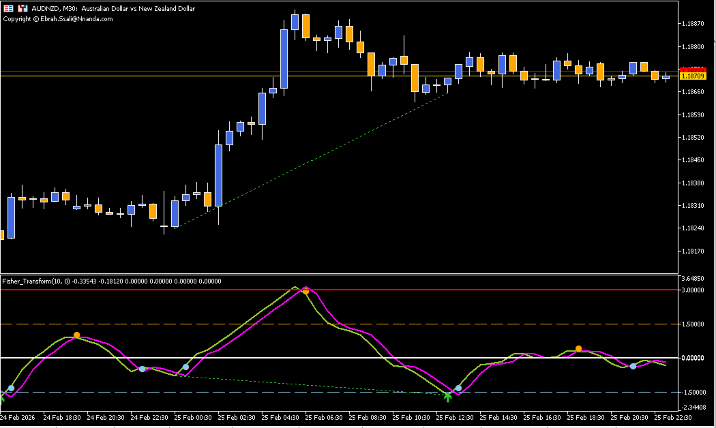The width and height of the screenshot is (716, 428).
Task: Click the 1.18660 price axis label
Action: tap(692, 92)
